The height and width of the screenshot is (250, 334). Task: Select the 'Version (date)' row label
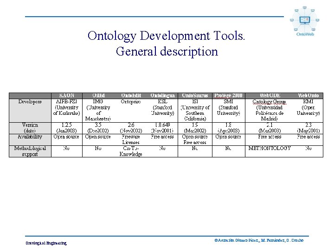click(x=30, y=128)
